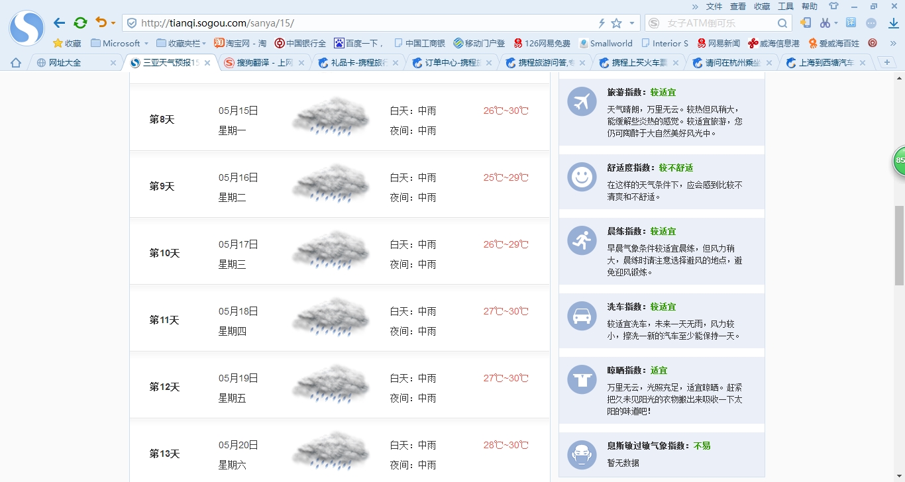Click the translate (译) toolbar icon
905x482 pixels.
point(851,23)
